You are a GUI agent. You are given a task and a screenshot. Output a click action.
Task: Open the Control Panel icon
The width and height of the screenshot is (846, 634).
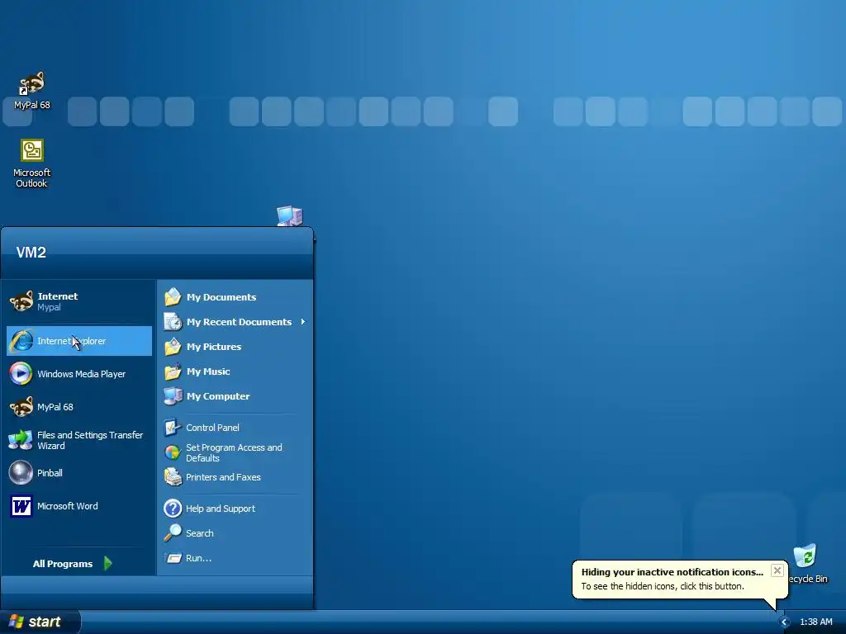pyautogui.click(x=173, y=428)
